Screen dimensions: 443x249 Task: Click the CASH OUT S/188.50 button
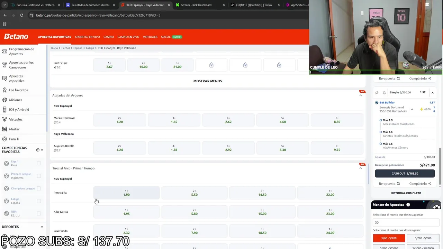coord(405,174)
